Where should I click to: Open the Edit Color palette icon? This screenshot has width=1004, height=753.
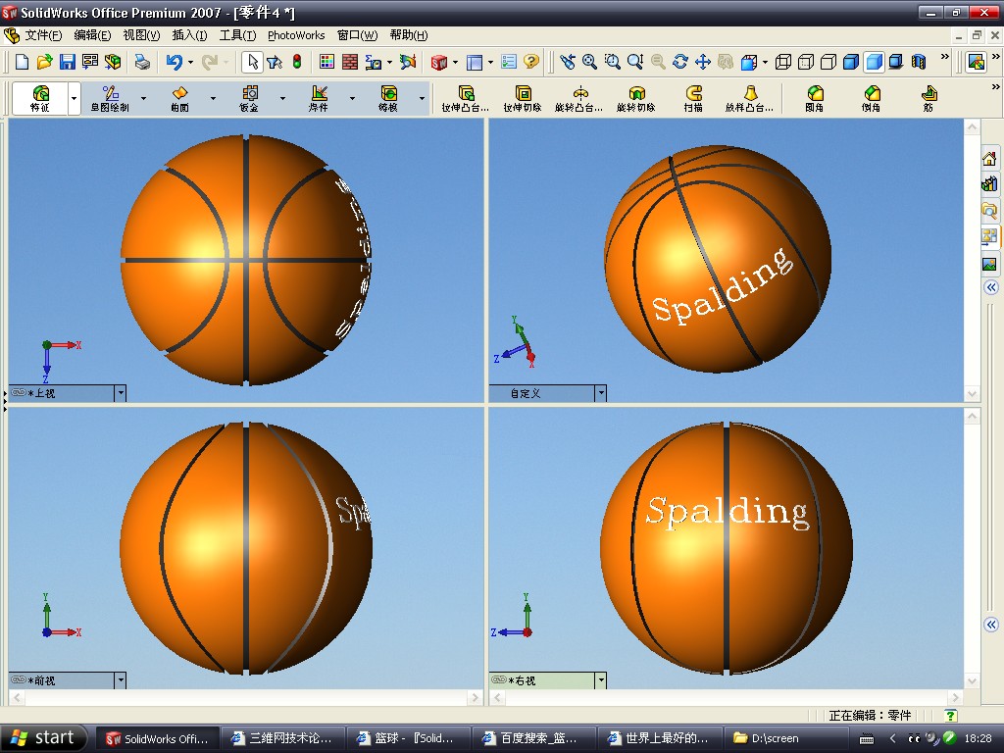(x=326, y=62)
